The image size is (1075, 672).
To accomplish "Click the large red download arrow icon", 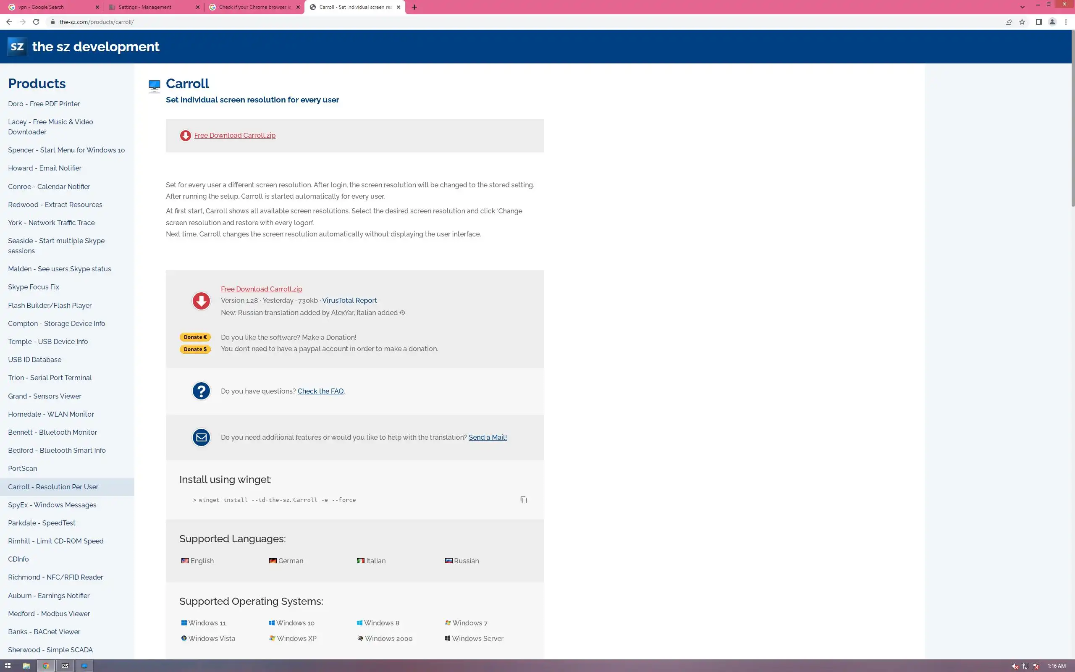I will (x=201, y=301).
